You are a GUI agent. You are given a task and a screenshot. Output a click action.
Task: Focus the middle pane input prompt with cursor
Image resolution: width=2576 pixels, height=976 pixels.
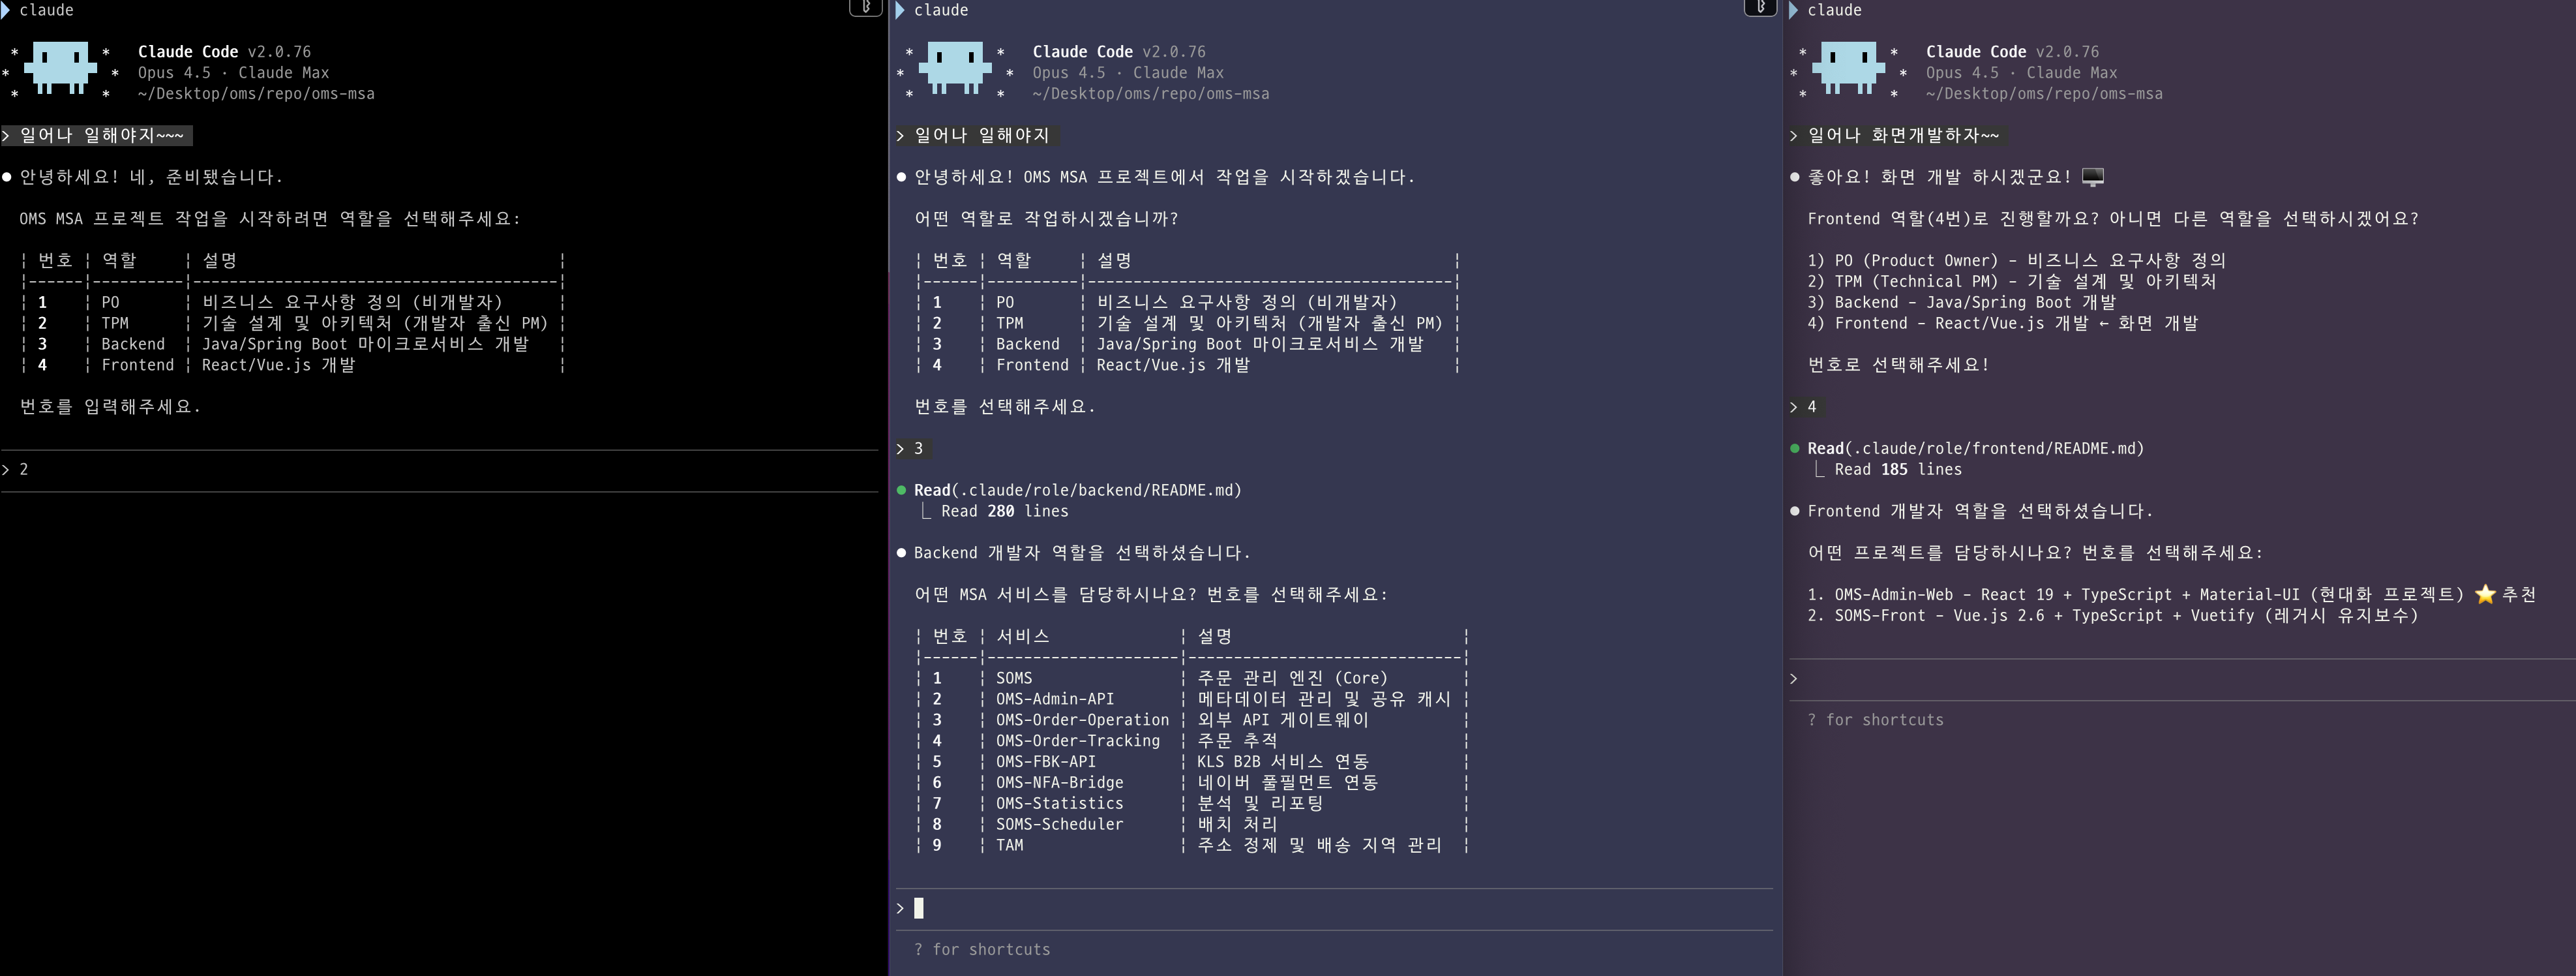point(1334,909)
